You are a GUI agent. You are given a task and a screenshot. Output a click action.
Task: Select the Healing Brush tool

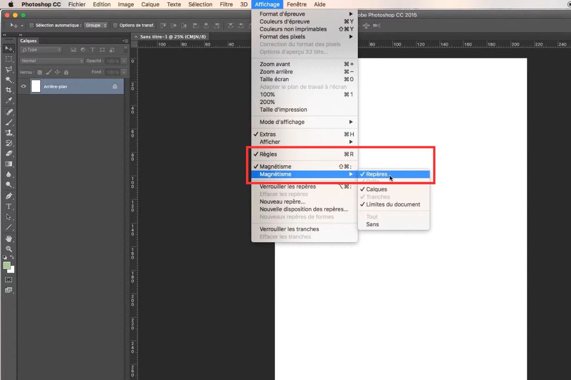point(9,112)
